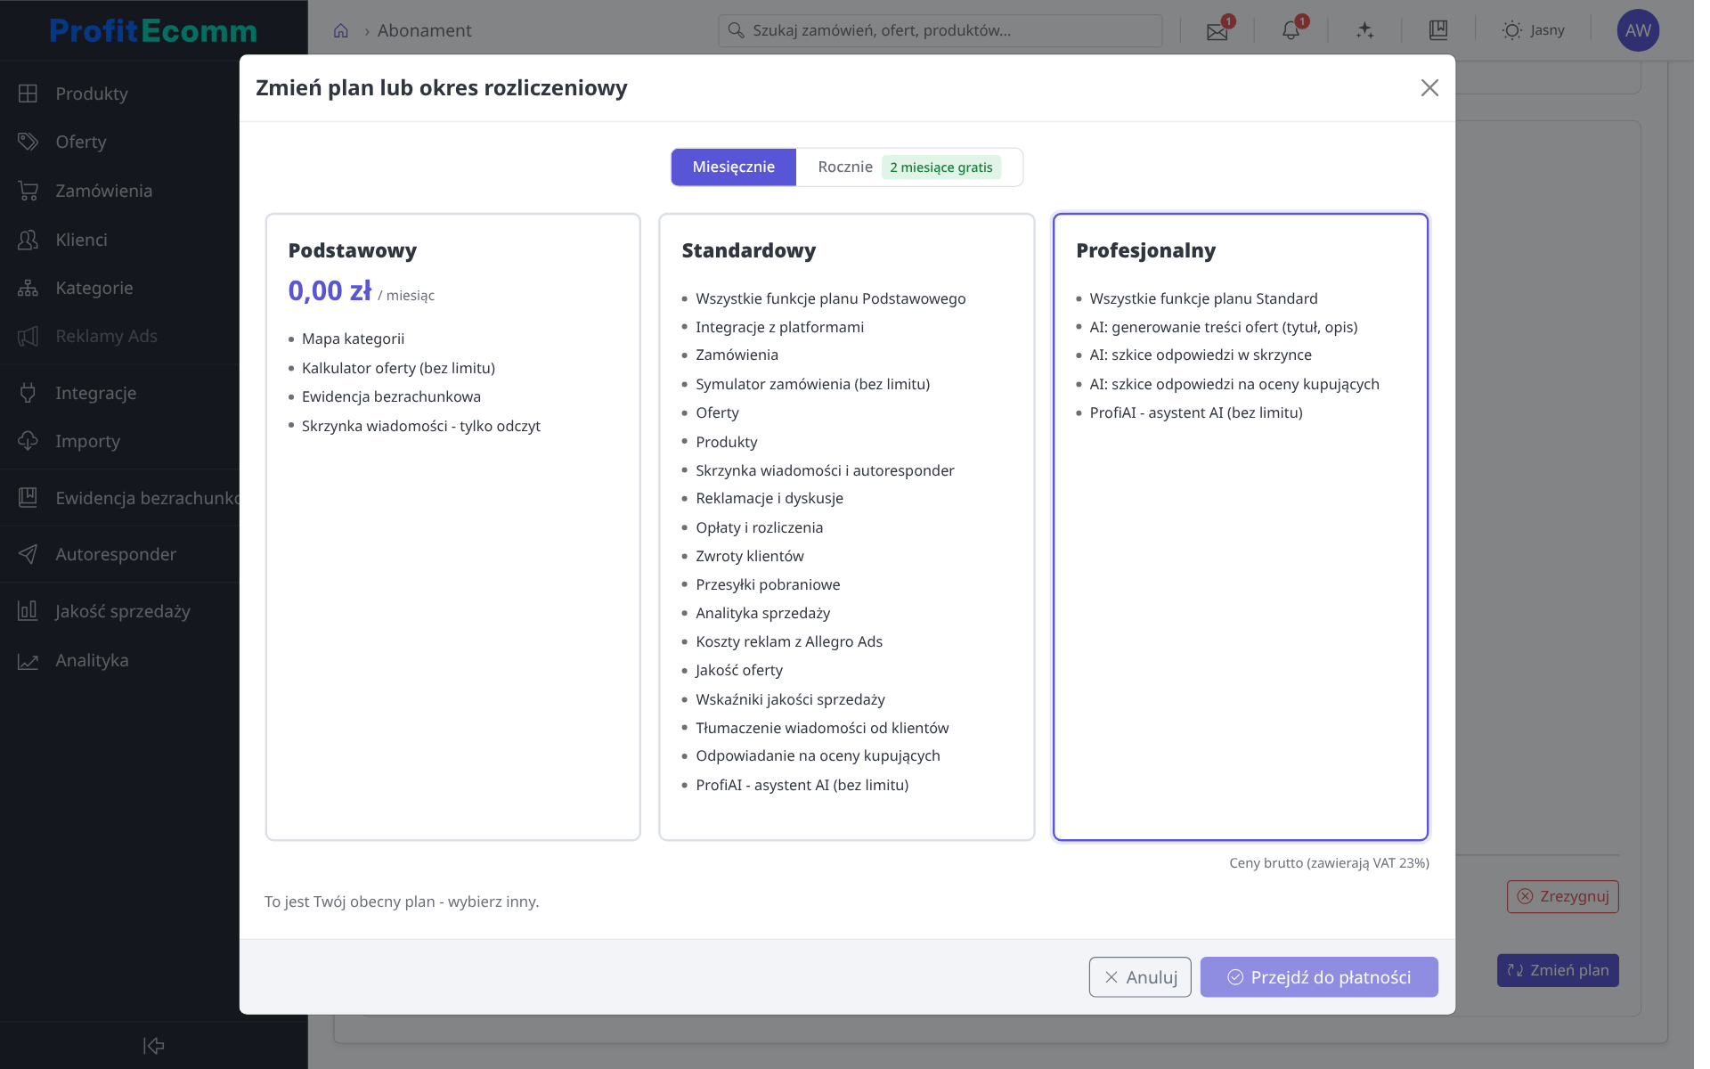Viewport: 1710px width, 1069px height.
Task: Select the Klienci people icon
Action: pyautogui.click(x=28, y=240)
